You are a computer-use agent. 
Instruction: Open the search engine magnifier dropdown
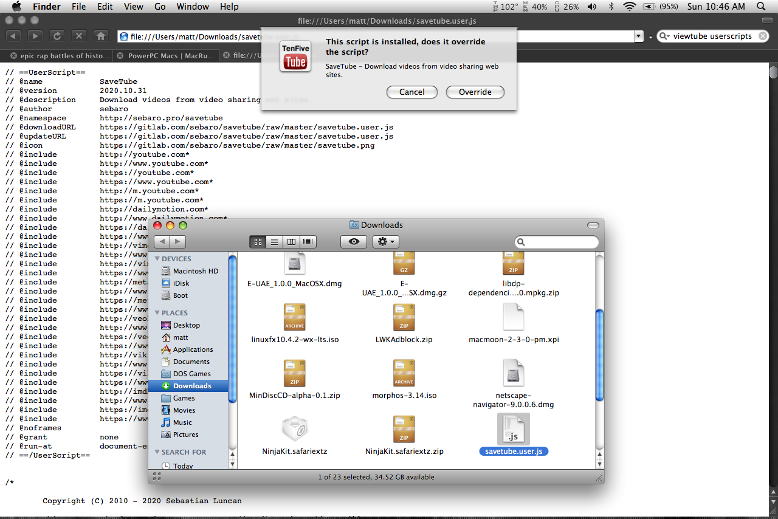664,36
